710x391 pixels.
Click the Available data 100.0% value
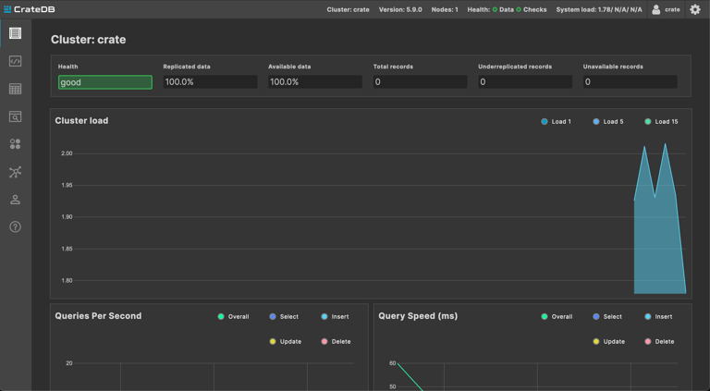coord(315,81)
